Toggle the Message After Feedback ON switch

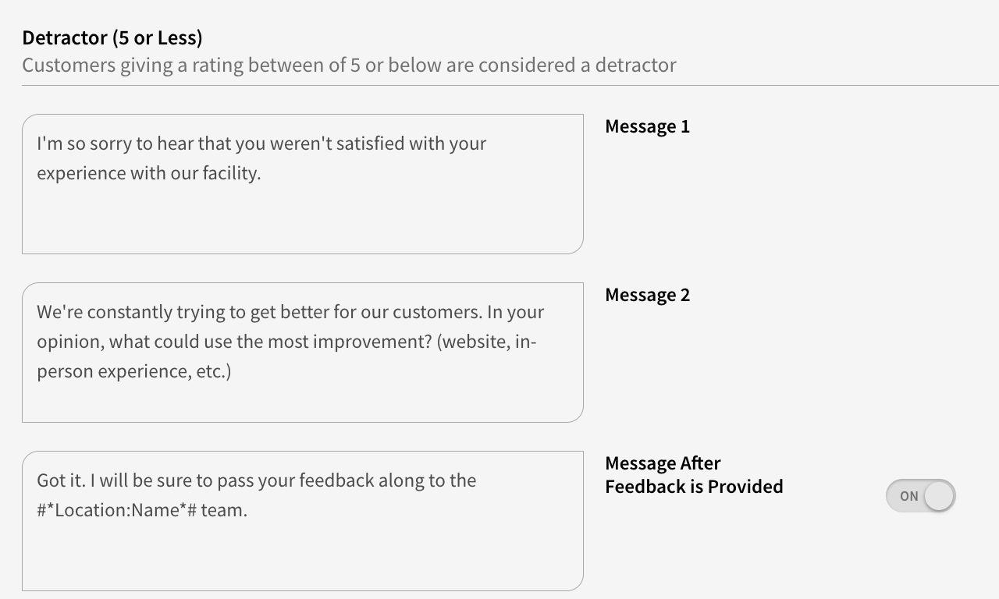tap(920, 496)
